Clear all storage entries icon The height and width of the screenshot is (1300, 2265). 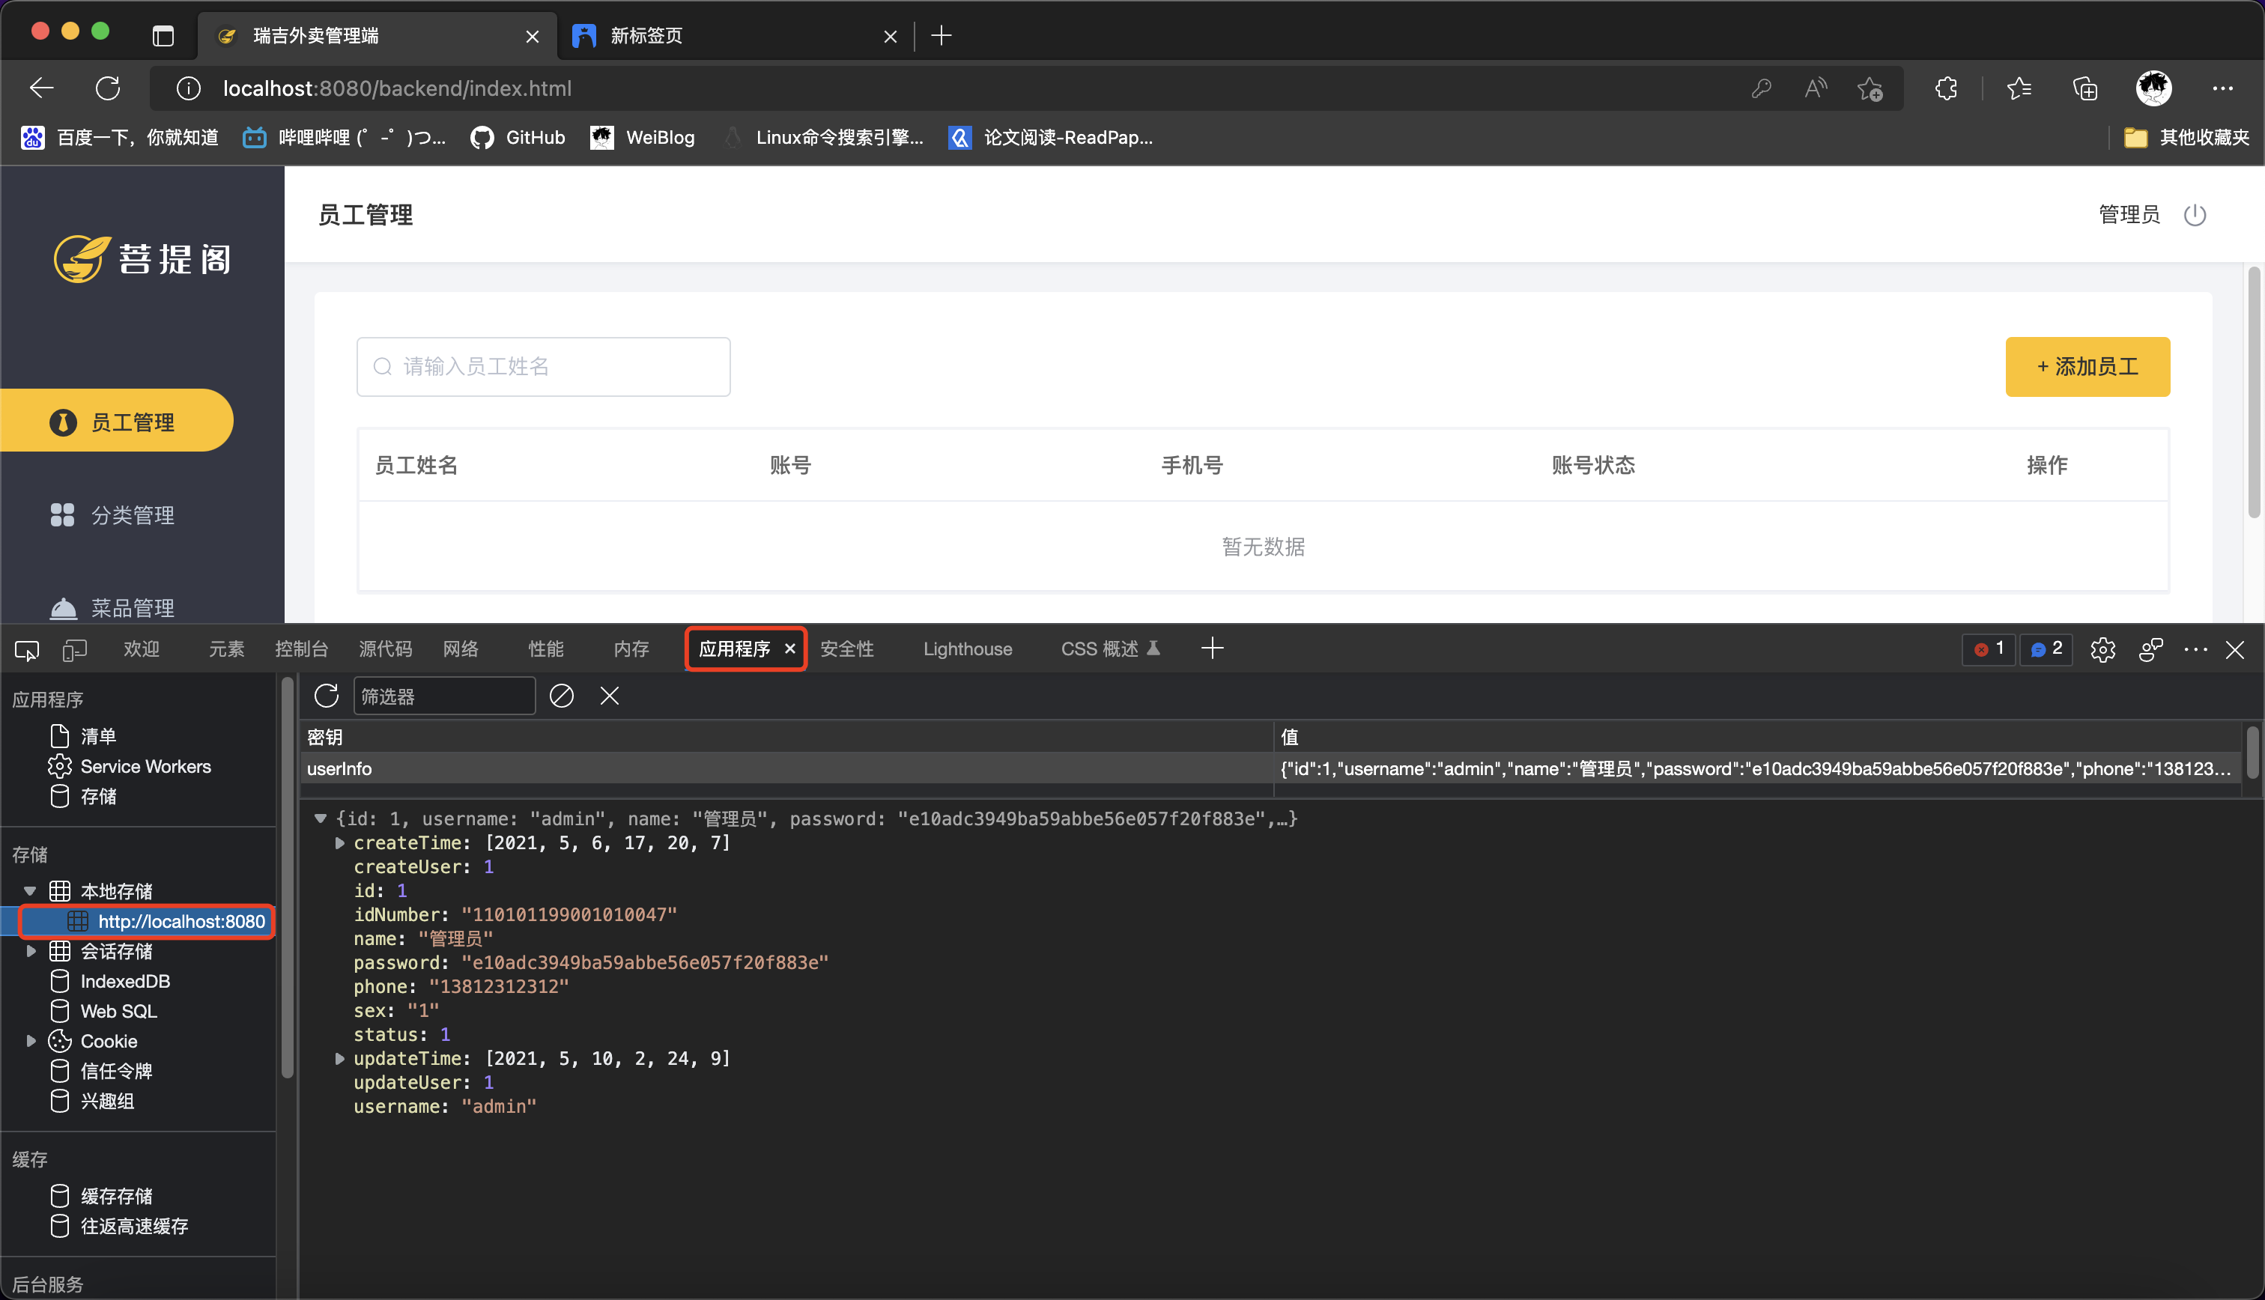(561, 696)
